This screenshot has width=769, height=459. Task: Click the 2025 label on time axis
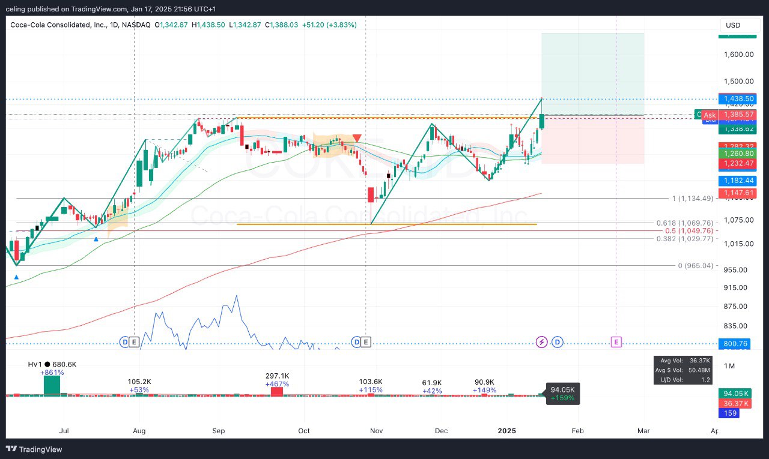tap(507, 431)
